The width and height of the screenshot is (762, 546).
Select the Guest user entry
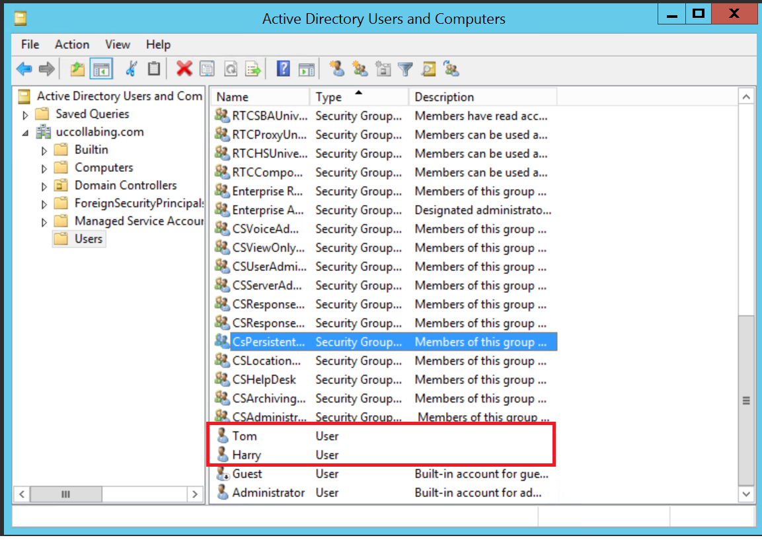click(x=385, y=473)
